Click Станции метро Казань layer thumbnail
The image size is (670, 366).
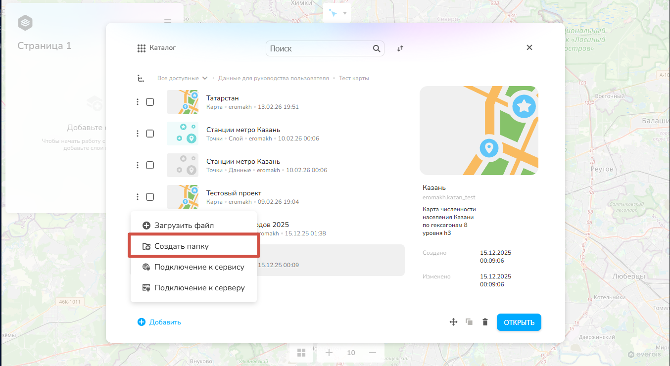183,134
